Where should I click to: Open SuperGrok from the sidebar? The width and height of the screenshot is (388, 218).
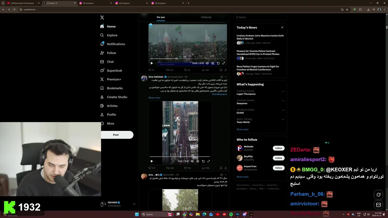pyautogui.click(x=111, y=71)
